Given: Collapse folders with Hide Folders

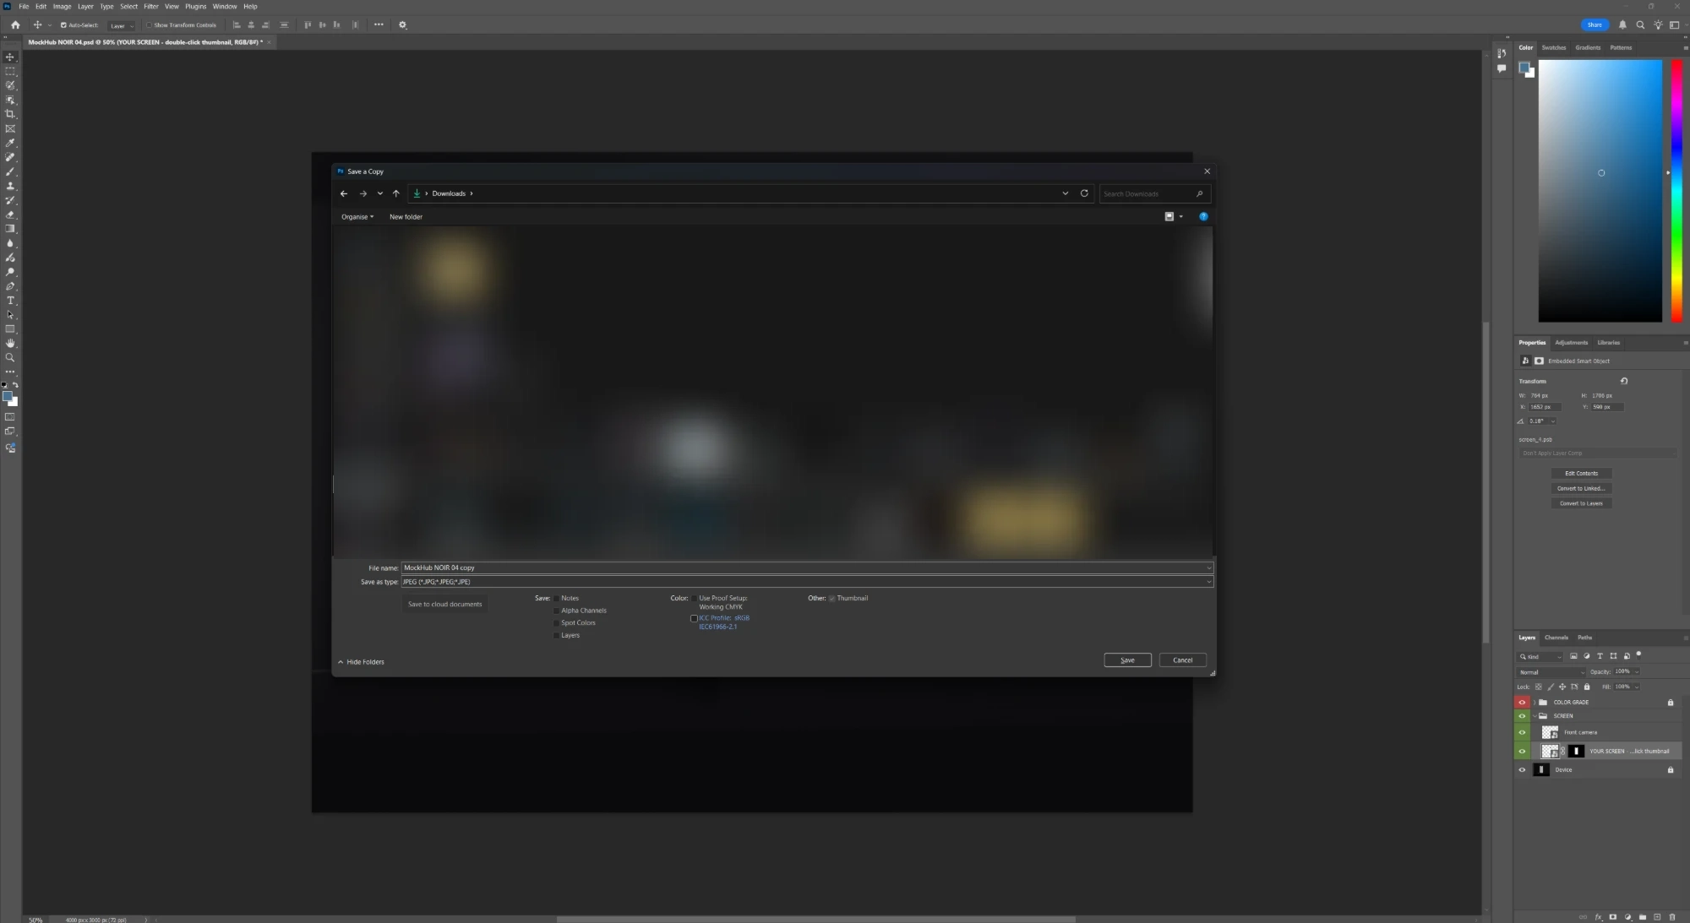Looking at the screenshot, I should point(361,662).
